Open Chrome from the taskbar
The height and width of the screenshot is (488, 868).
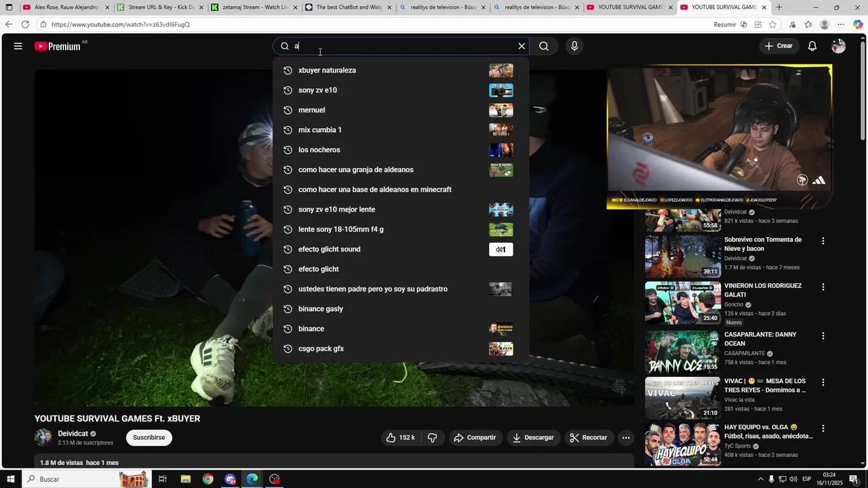point(208,479)
